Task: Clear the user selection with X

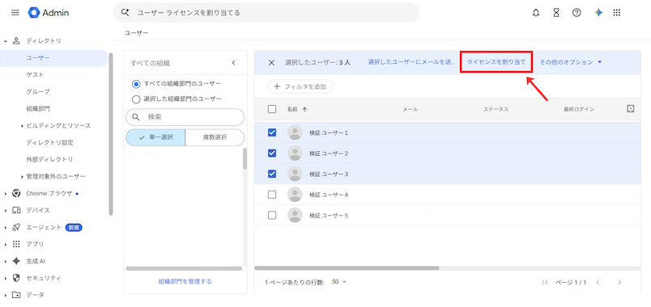Action: point(271,62)
